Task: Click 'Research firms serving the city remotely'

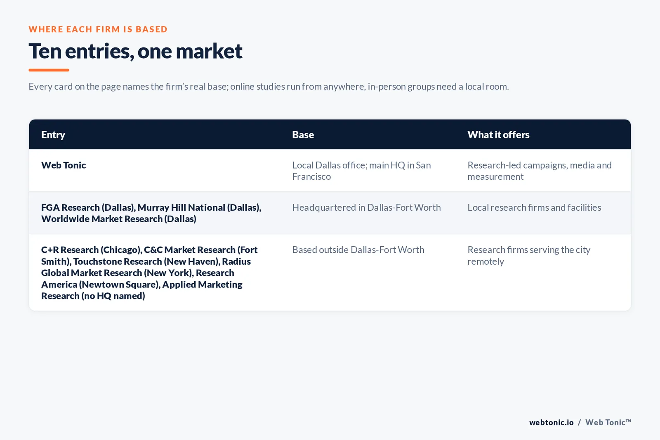Action: (x=529, y=256)
